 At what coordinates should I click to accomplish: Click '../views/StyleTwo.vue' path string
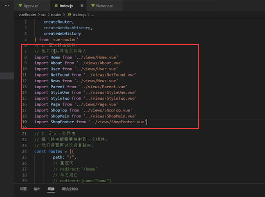click(x=110, y=98)
